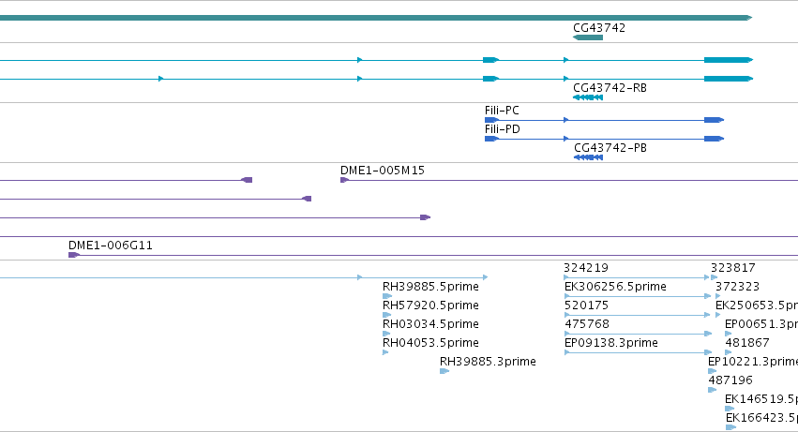The image size is (798, 432).
Task: Click the EP09138.3prime label
Action: pyautogui.click(x=611, y=343)
